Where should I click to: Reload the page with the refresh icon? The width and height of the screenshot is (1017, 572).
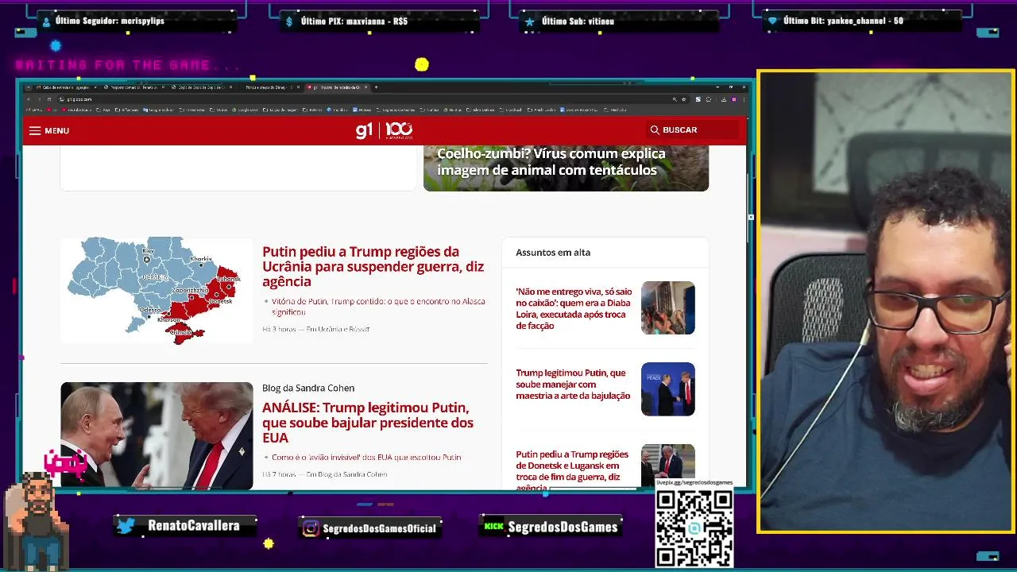[x=49, y=99]
